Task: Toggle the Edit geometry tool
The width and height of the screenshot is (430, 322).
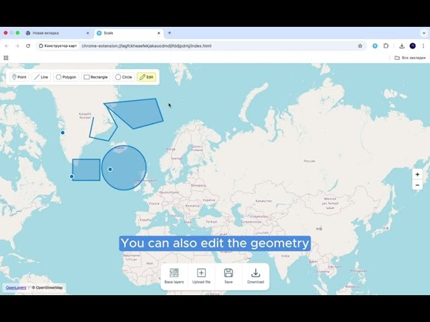Action: [146, 77]
